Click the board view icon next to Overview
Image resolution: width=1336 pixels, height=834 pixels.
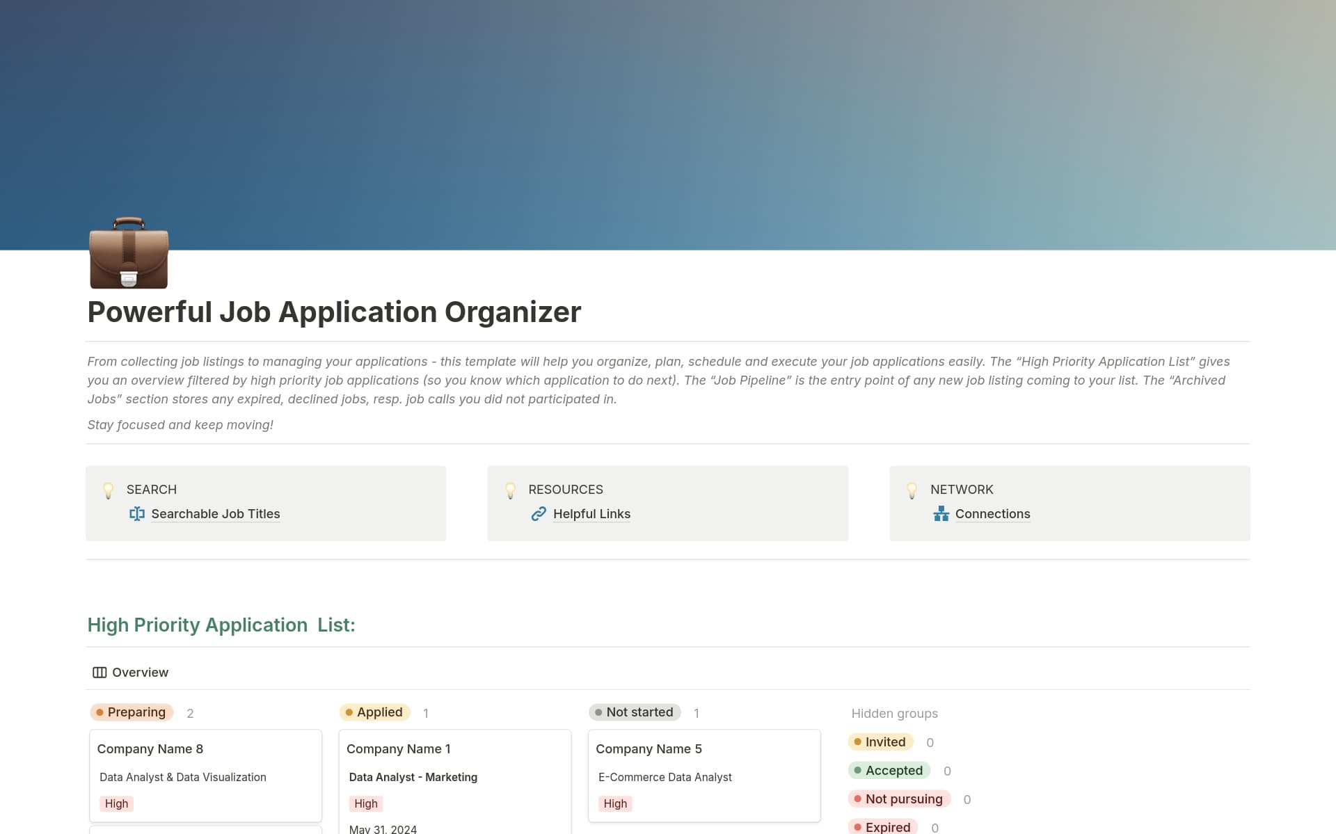click(x=99, y=672)
